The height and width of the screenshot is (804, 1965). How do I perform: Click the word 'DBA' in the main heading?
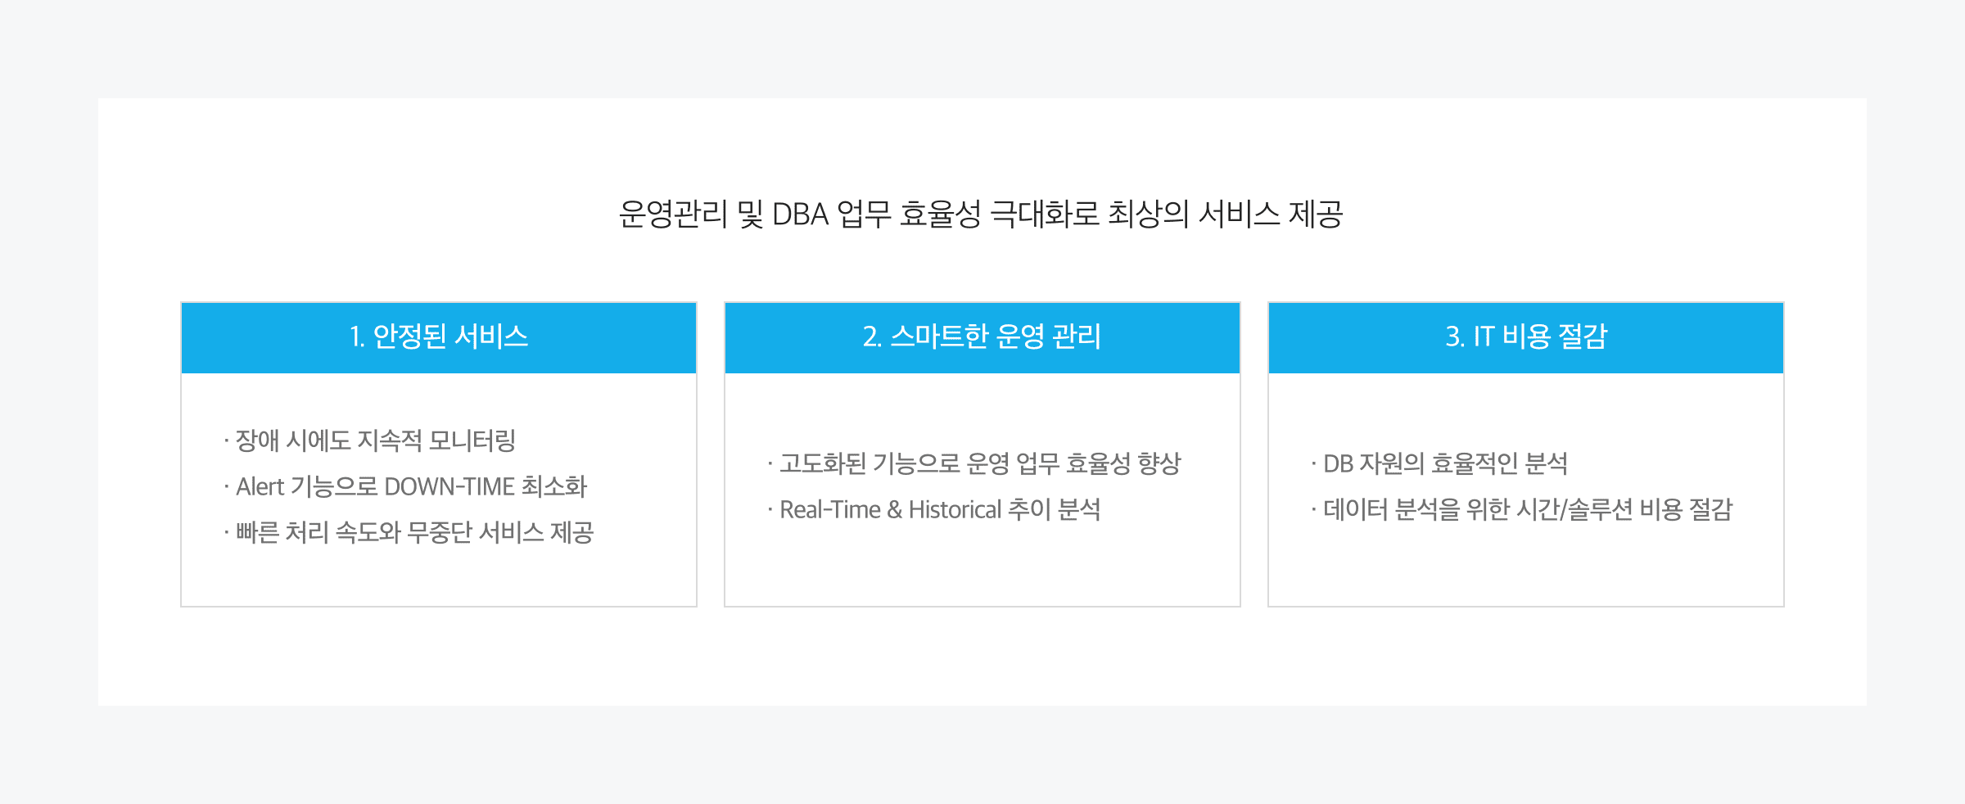coord(800,215)
